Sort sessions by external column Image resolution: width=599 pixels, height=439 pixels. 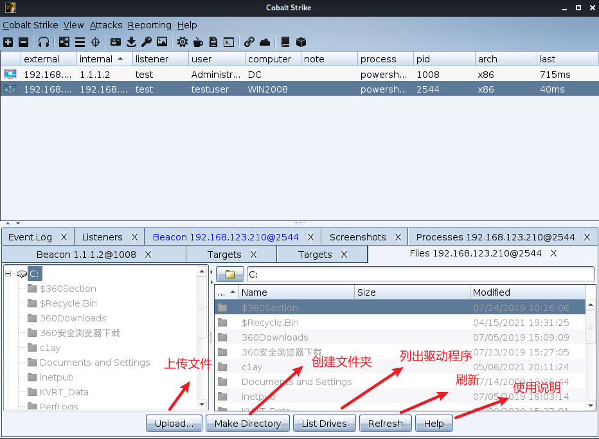48,59
